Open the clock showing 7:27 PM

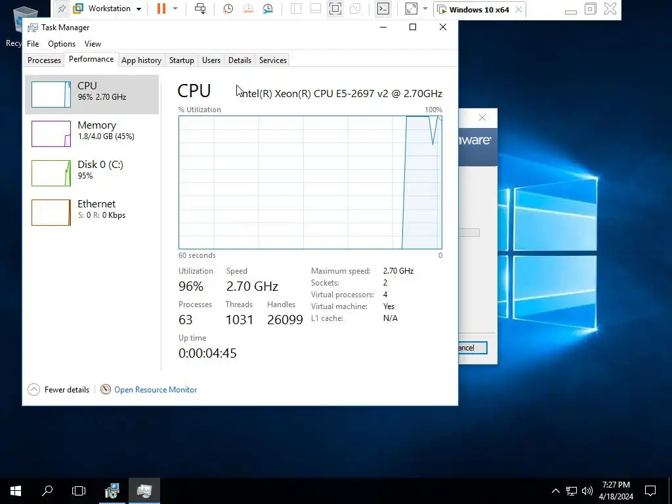click(616, 491)
